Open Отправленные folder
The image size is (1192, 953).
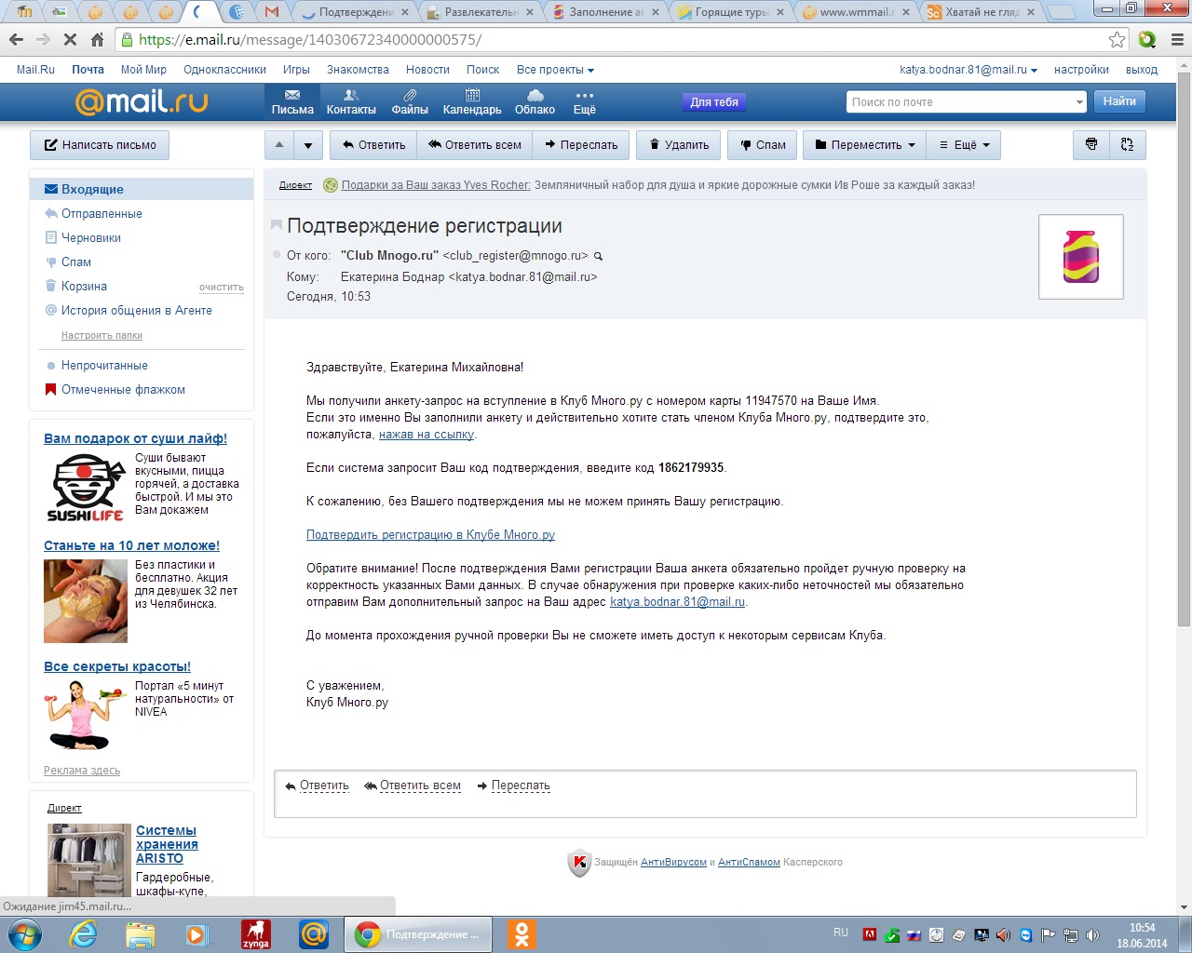102,214
